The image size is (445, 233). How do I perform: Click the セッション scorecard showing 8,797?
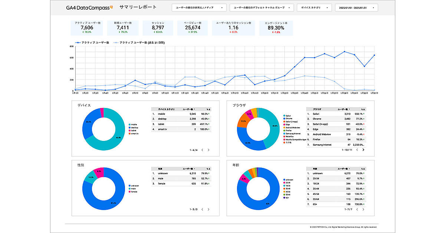pos(158,28)
